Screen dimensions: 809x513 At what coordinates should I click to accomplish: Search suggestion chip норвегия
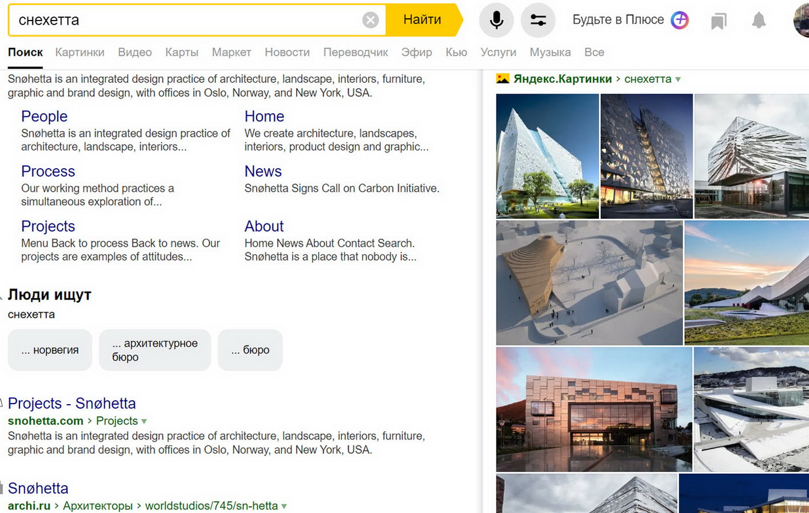[x=50, y=350]
